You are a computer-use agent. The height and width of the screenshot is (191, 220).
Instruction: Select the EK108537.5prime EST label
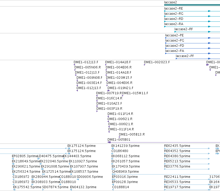pyautogui.click(x=84, y=172)
